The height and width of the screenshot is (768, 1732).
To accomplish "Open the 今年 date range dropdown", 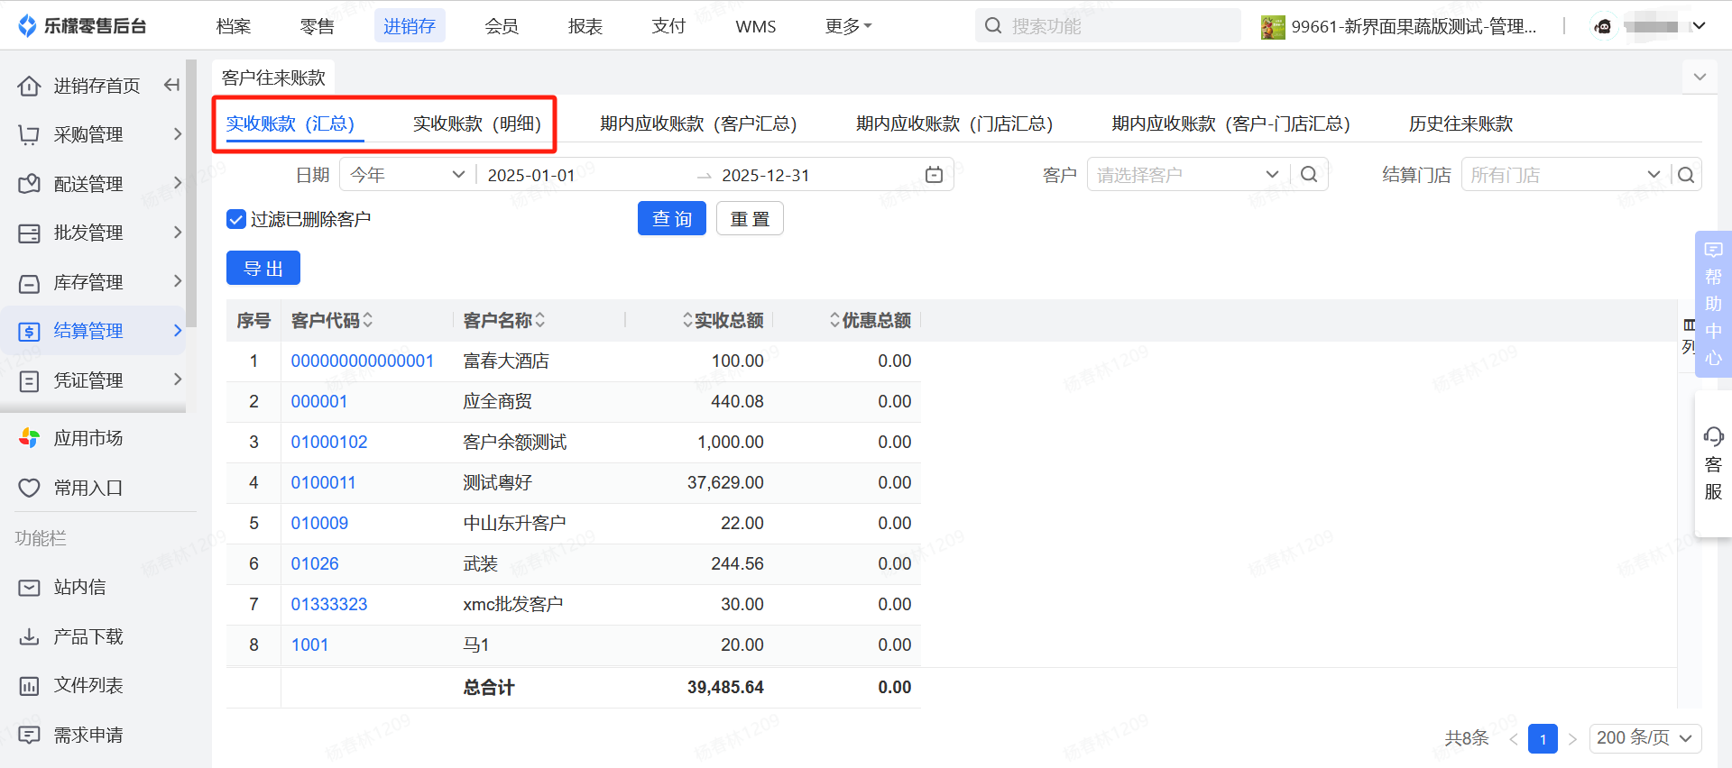I will 407,175.
